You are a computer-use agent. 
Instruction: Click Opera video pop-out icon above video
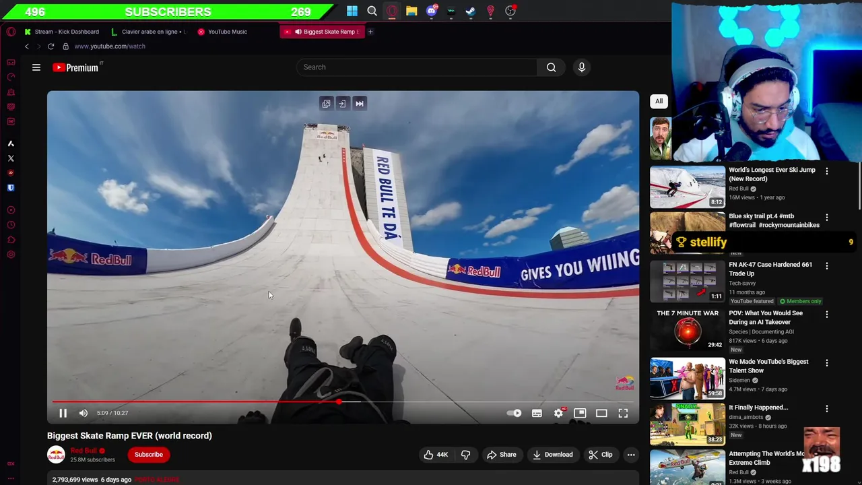(326, 104)
